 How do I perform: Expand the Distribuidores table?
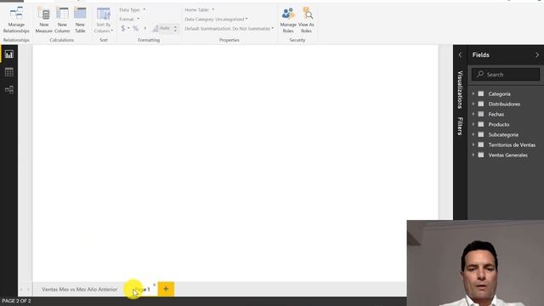point(473,104)
